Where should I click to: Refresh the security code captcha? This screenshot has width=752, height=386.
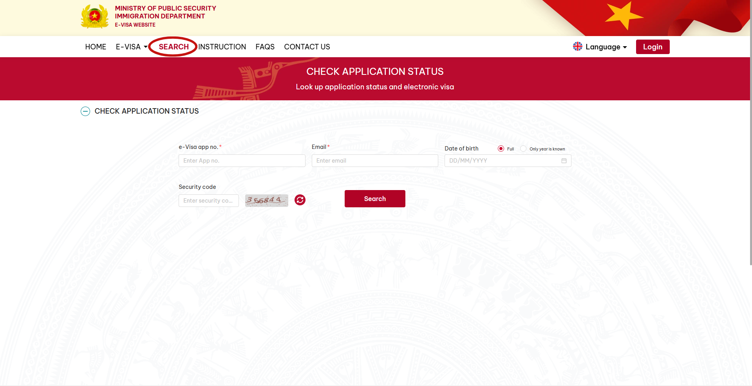[x=300, y=200]
